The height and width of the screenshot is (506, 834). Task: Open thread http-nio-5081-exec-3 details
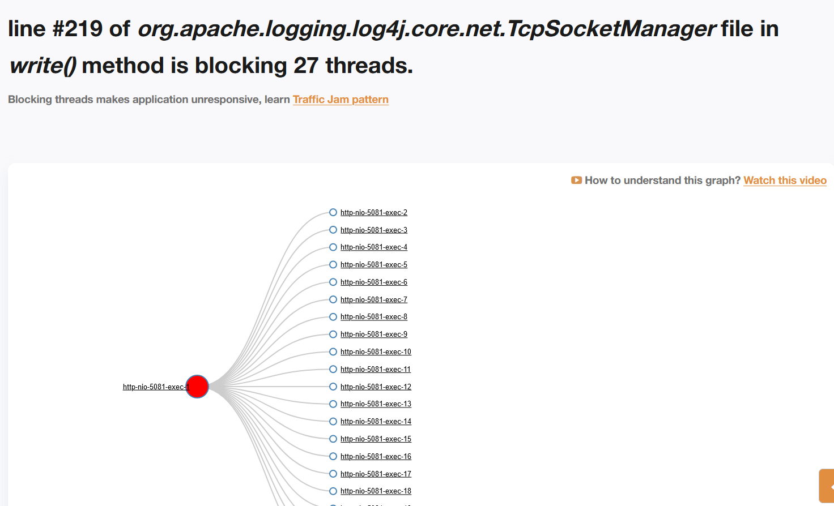point(374,230)
